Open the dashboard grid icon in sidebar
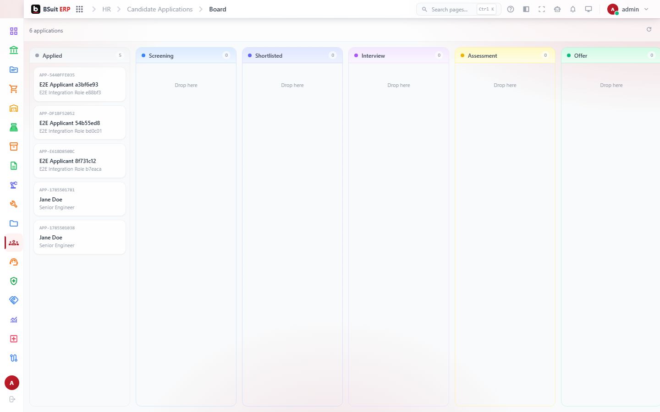The height and width of the screenshot is (412, 660). (x=14, y=31)
